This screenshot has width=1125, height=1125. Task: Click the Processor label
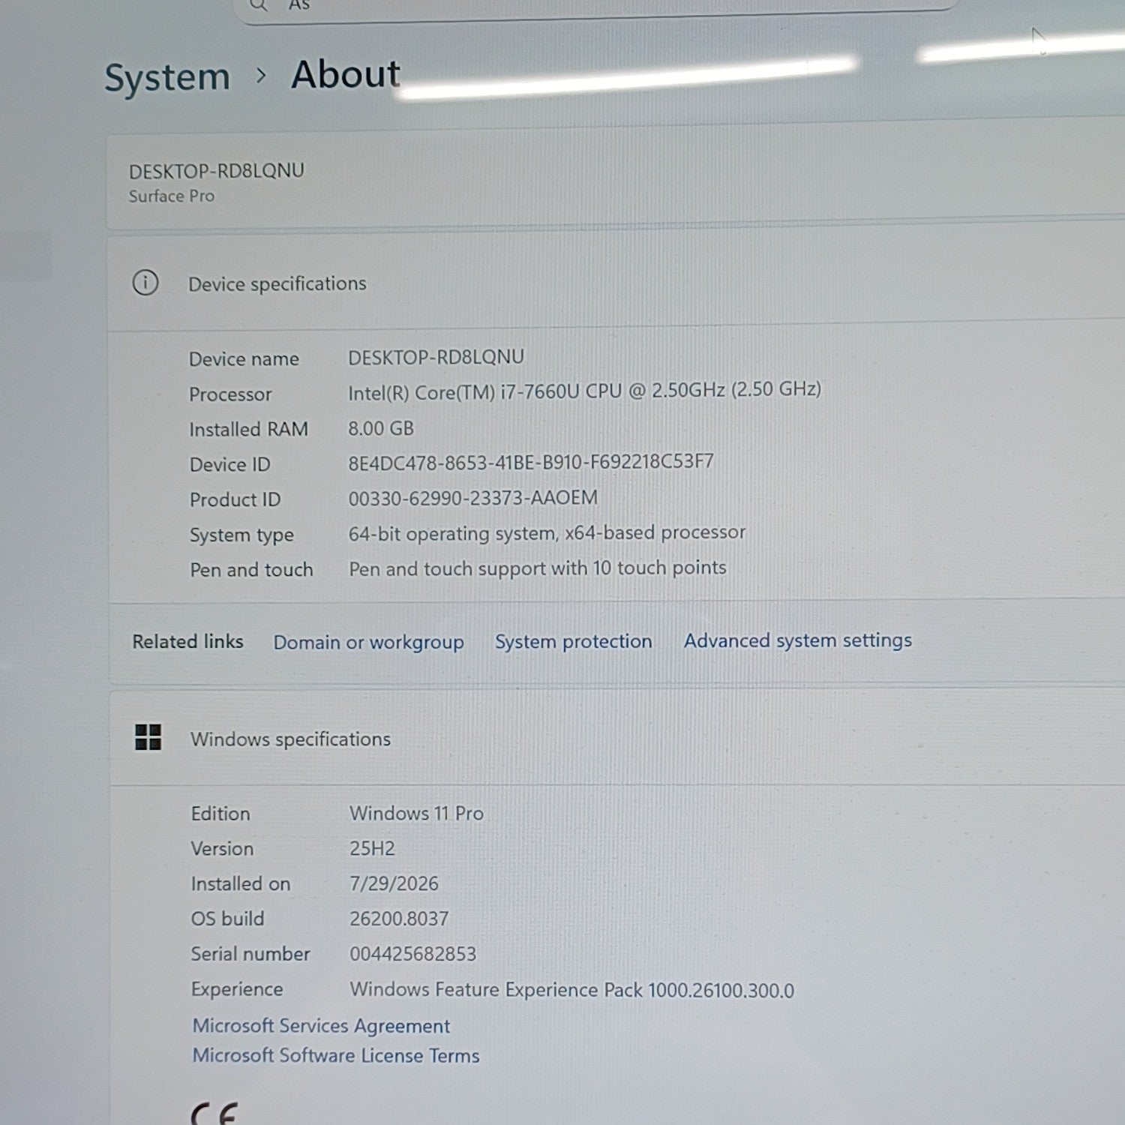pos(230,394)
